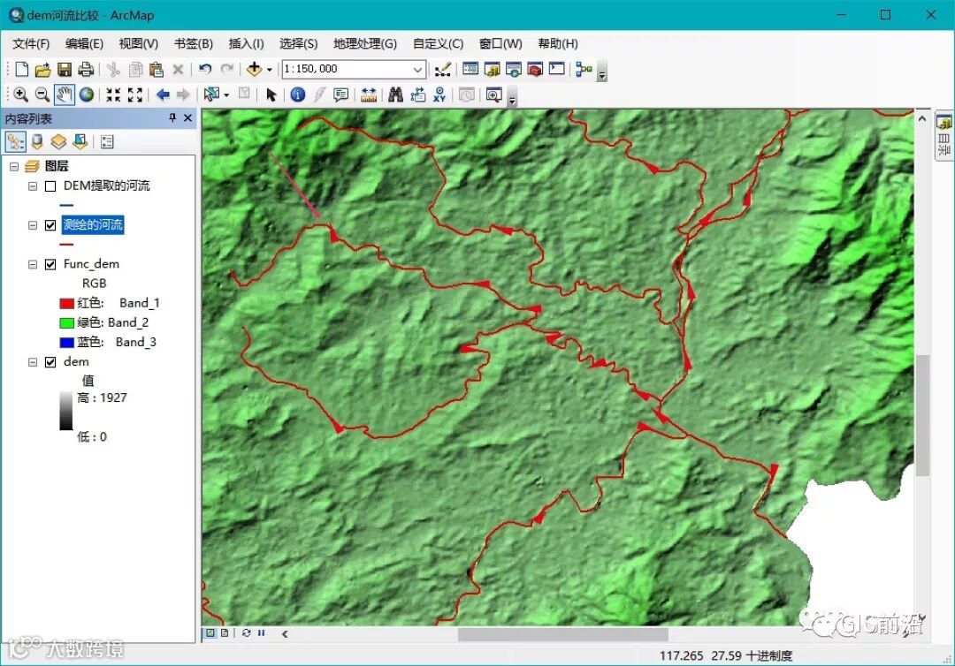Open the ArcToolbox red toolbox icon

[535, 69]
